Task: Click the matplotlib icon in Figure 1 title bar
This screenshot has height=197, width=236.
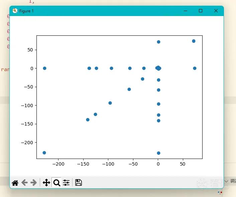Action: tap(15, 11)
